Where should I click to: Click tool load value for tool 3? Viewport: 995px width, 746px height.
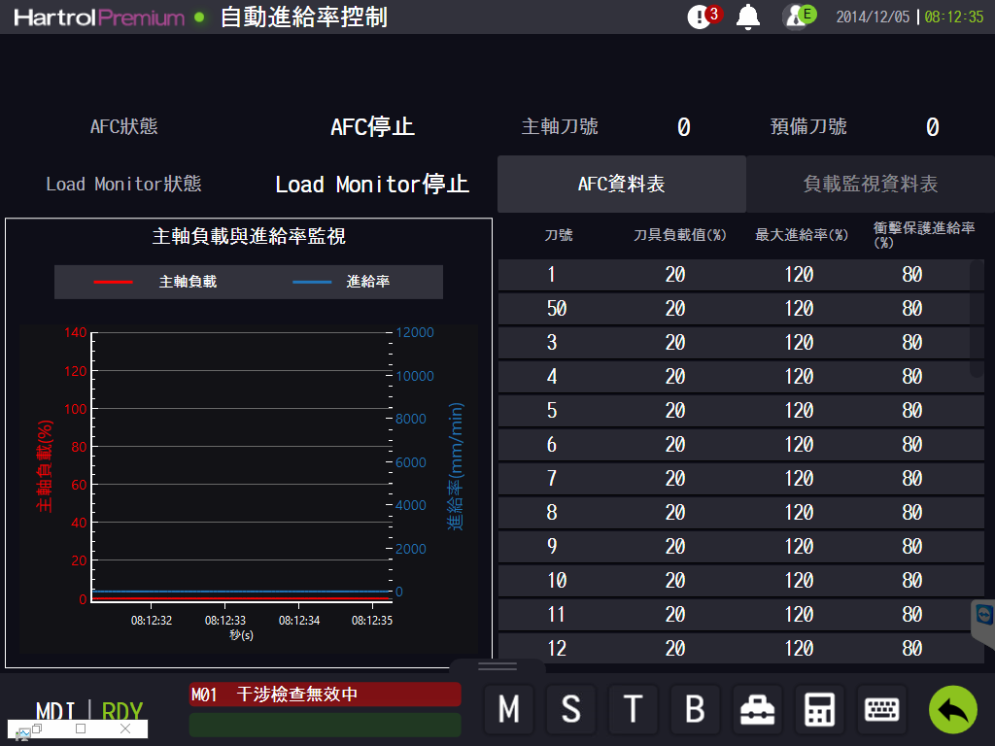(x=675, y=343)
